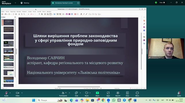Switch the УКР keyboard language indicator
The image size is (185, 103).
tap(163, 100)
